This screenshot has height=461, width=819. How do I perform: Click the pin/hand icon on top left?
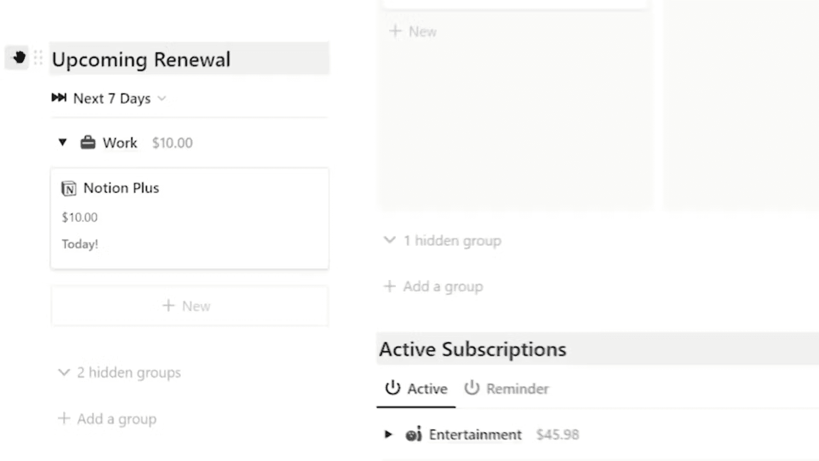[18, 58]
